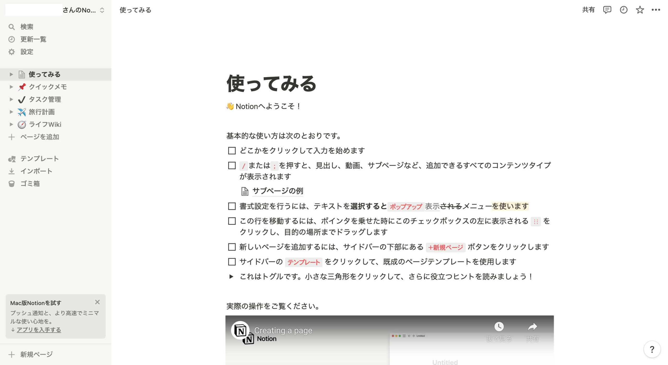
Task: Click 新規ページ at sidebar bottom
Action: click(x=56, y=354)
